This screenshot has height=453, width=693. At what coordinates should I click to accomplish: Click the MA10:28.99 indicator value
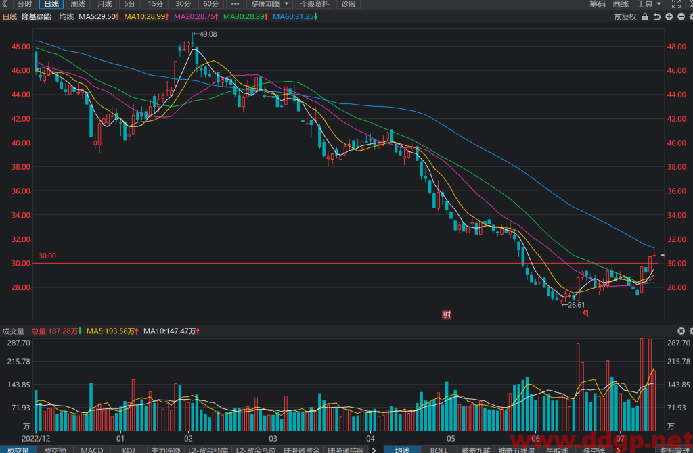point(146,16)
